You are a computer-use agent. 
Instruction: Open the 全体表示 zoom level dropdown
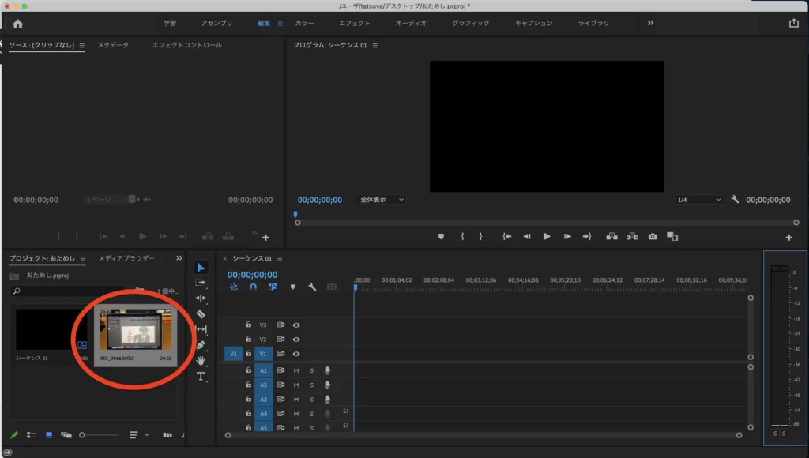point(381,200)
